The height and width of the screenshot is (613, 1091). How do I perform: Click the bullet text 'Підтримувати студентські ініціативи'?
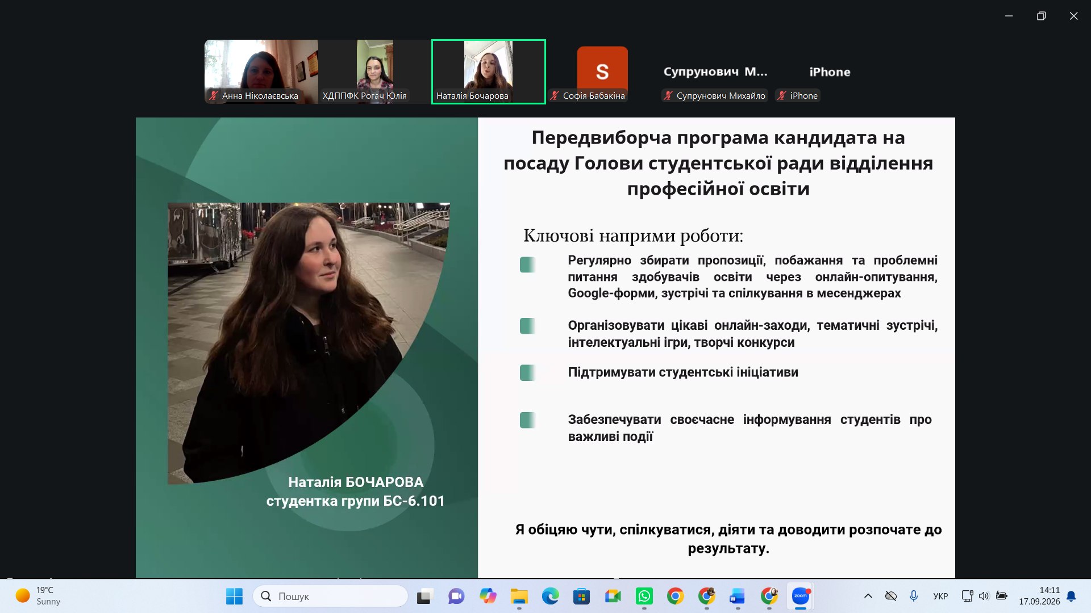coord(683,372)
